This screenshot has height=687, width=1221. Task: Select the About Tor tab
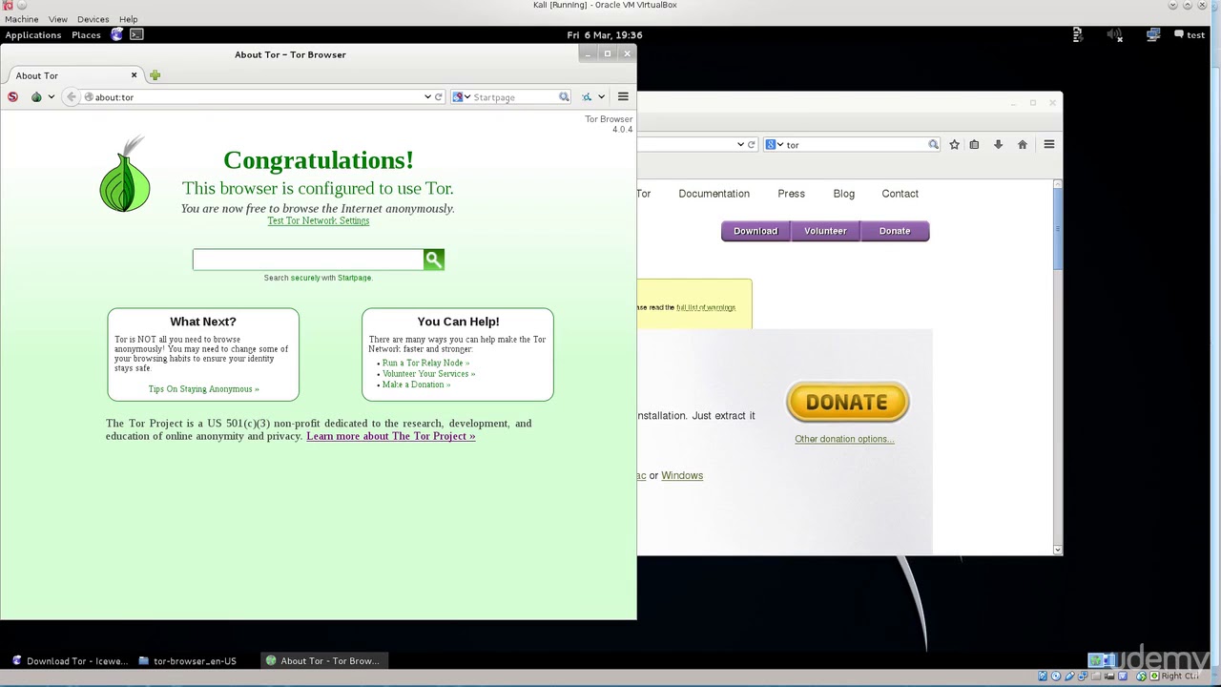coord(73,75)
